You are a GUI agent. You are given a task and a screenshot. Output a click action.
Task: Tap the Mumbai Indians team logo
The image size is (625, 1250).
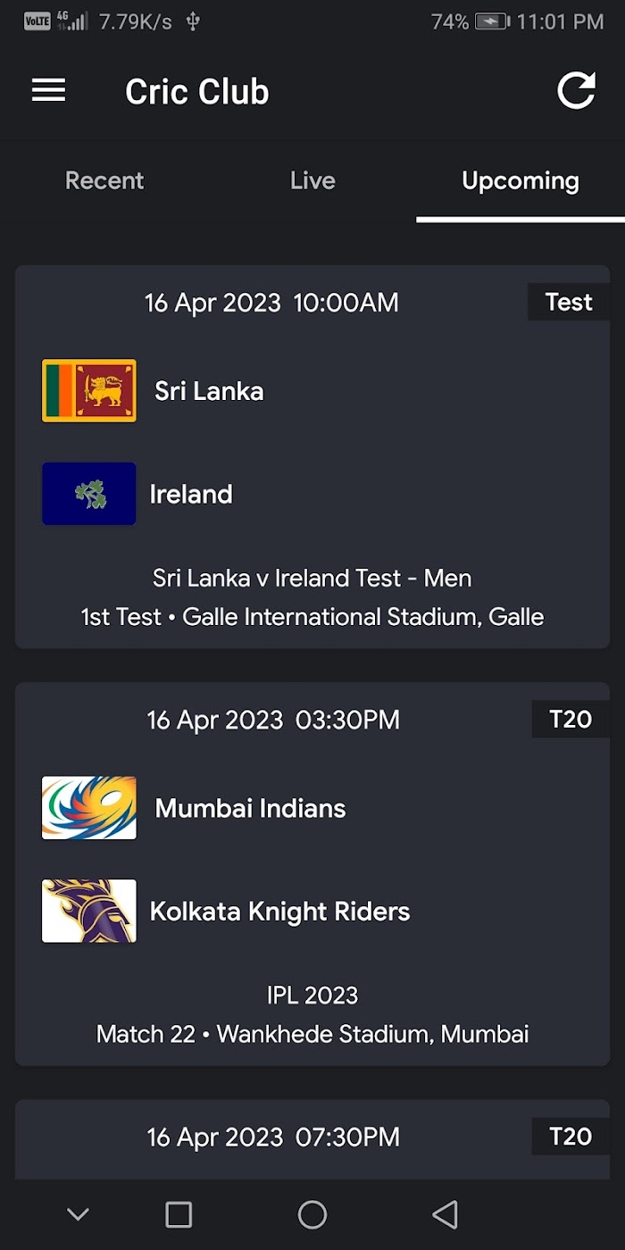tap(89, 808)
